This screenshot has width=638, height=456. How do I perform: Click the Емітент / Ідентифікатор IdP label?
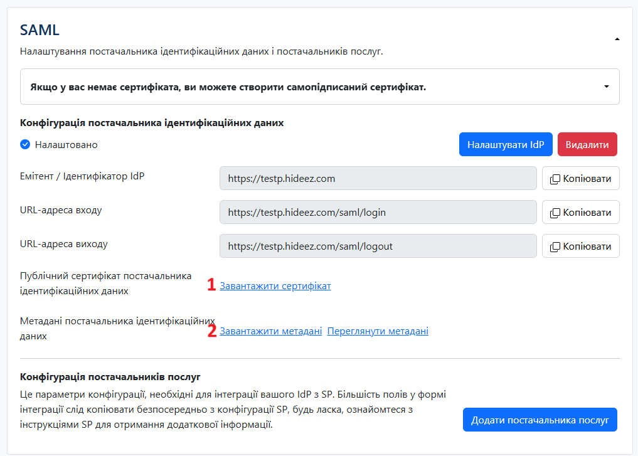82,176
